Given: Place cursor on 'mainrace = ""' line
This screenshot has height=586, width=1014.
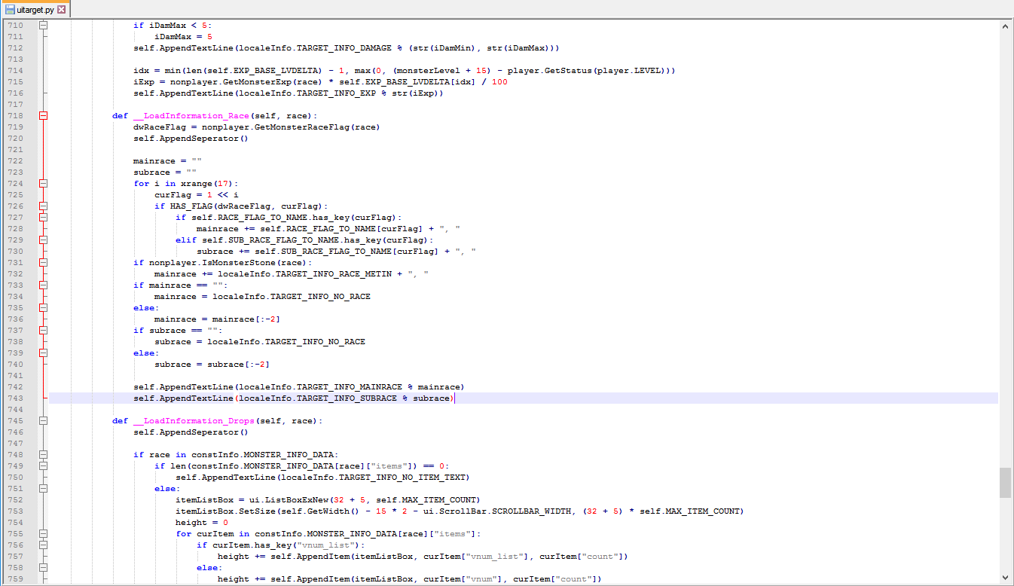Looking at the screenshot, I should click(167, 161).
